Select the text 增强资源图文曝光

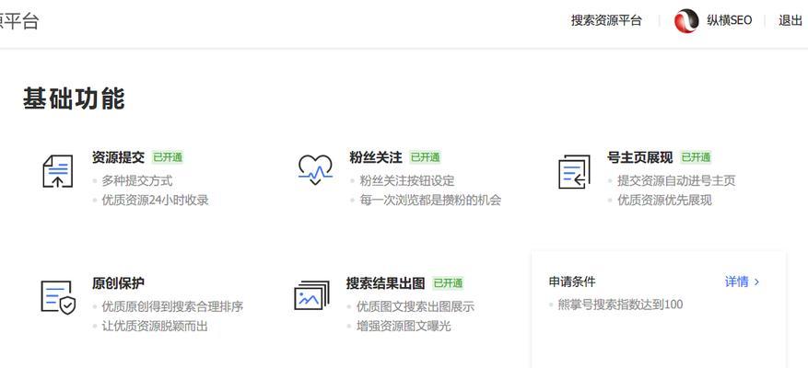point(404,326)
